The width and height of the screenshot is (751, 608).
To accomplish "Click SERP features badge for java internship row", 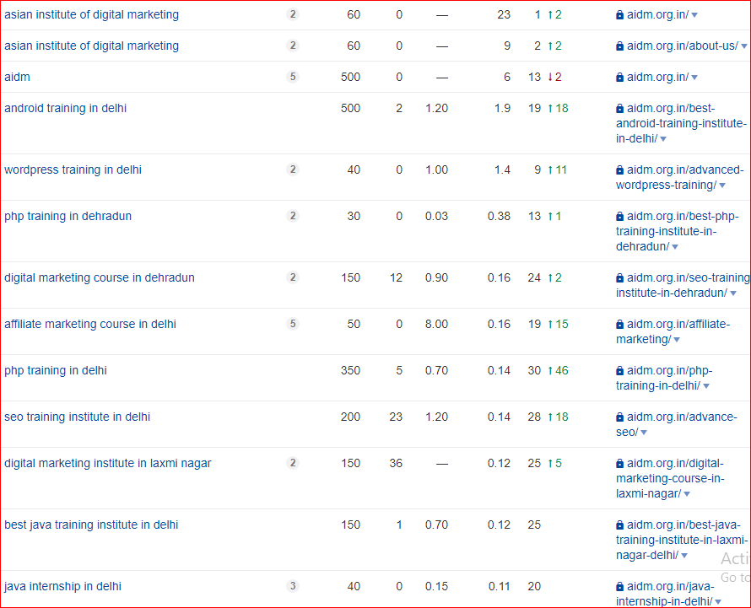I will tap(293, 586).
